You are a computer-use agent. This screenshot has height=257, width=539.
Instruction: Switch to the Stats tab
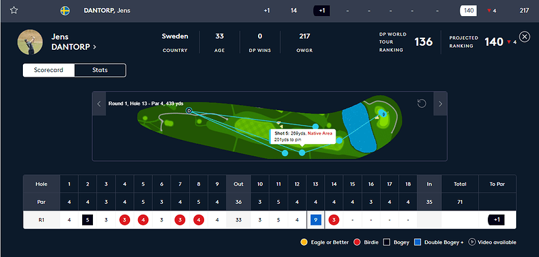pos(100,70)
